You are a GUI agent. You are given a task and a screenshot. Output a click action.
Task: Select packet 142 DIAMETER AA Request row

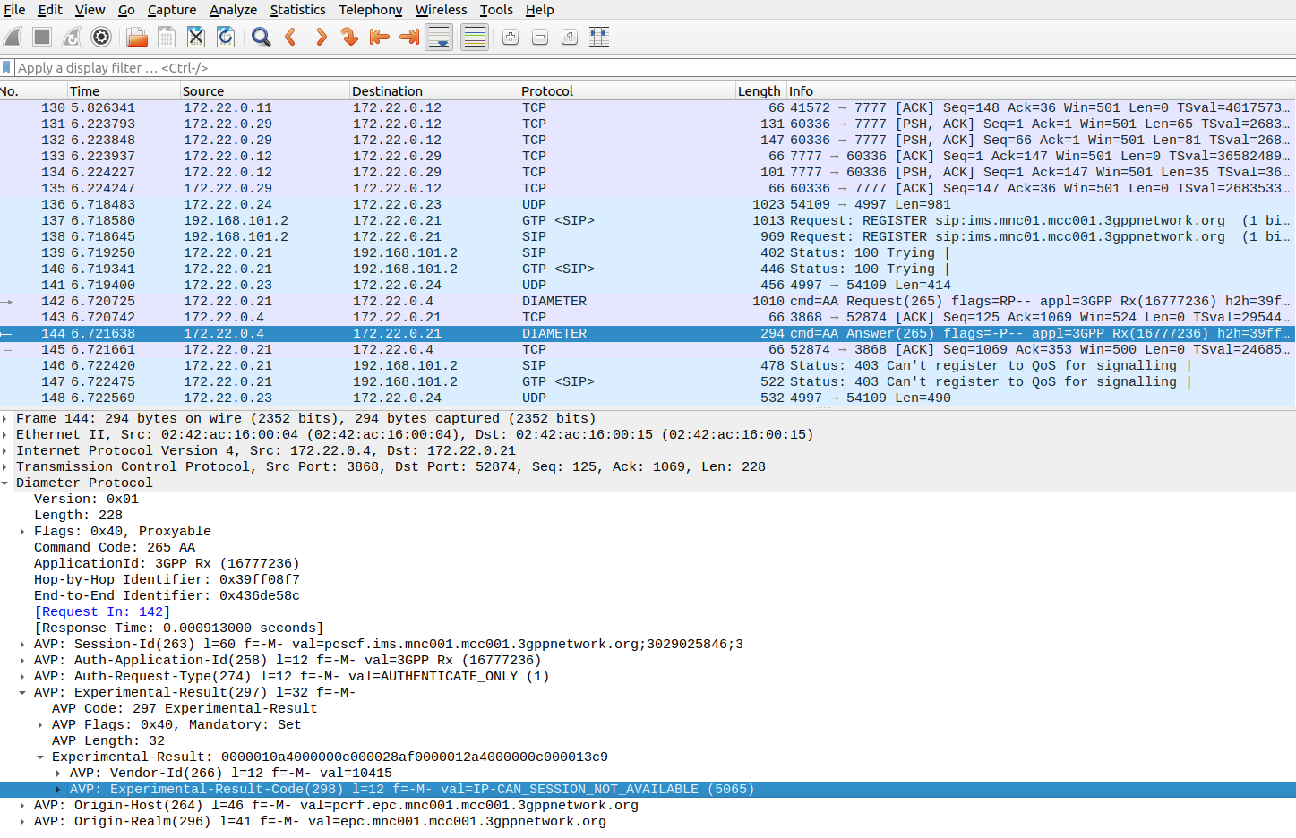648,301
